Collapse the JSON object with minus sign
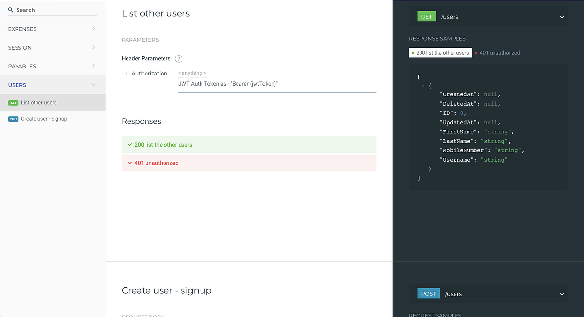The image size is (584, 317). (423, 86)
